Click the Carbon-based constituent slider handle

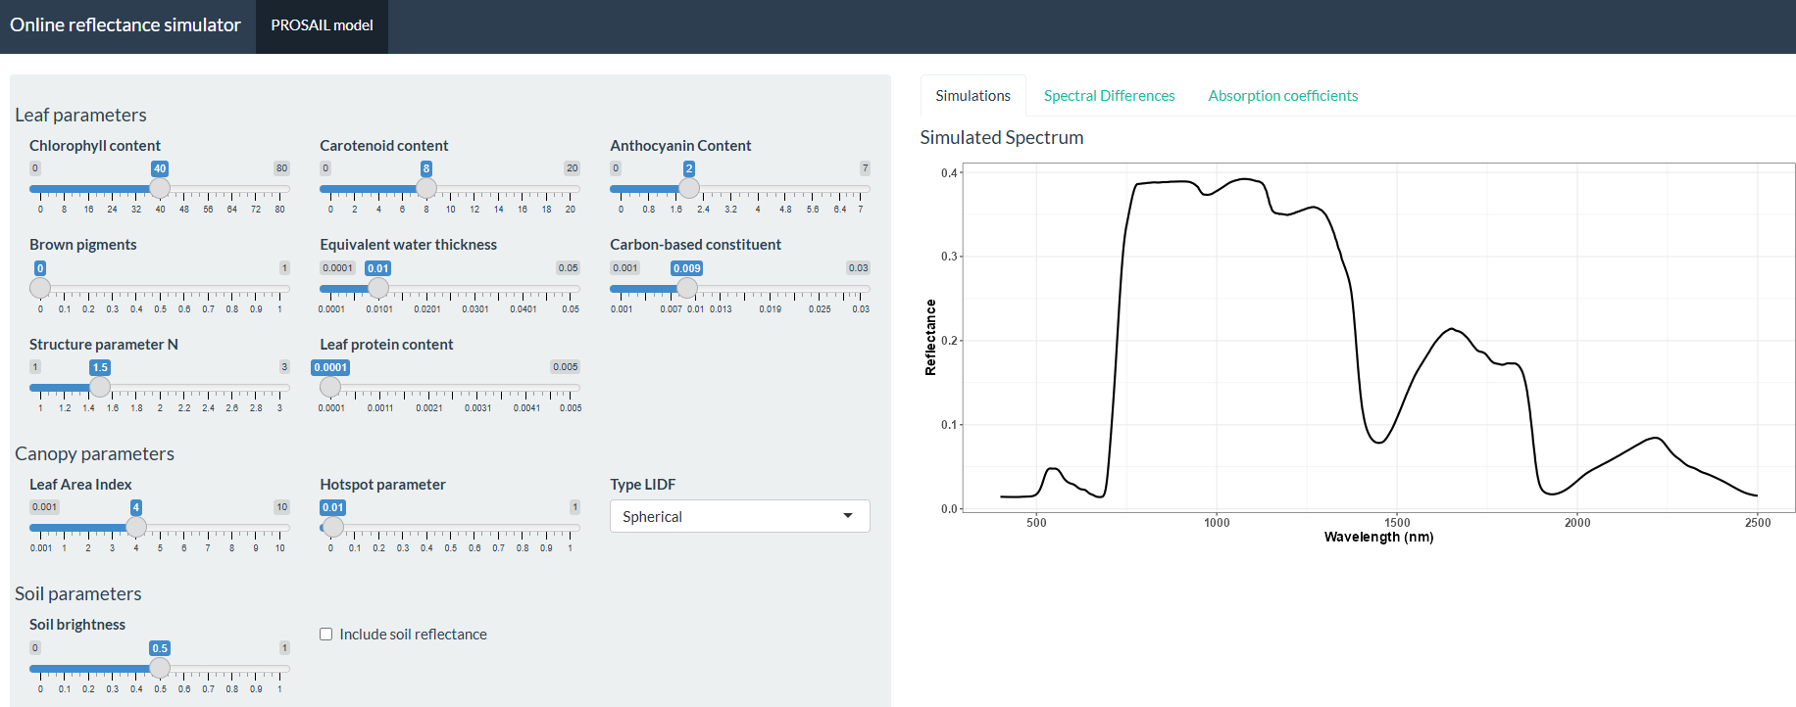pyautogui.click(x=687, y=288)
